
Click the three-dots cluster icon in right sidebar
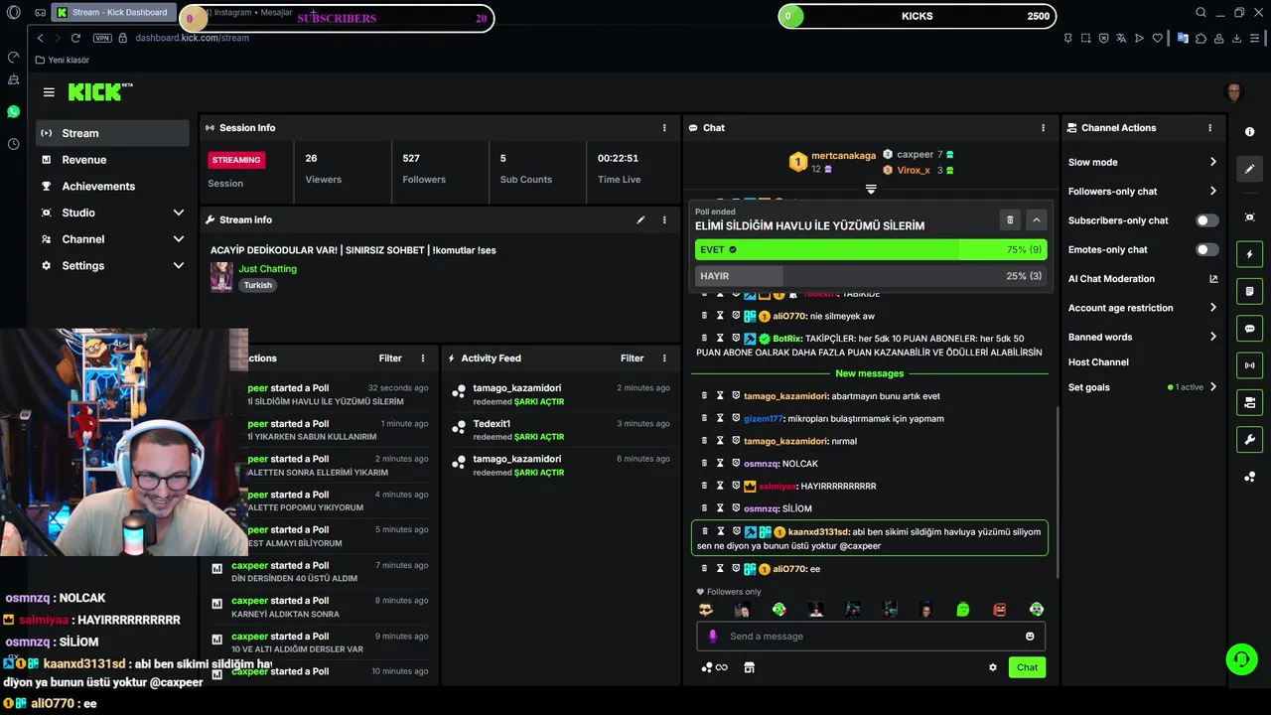click(x=1249, y=477)
